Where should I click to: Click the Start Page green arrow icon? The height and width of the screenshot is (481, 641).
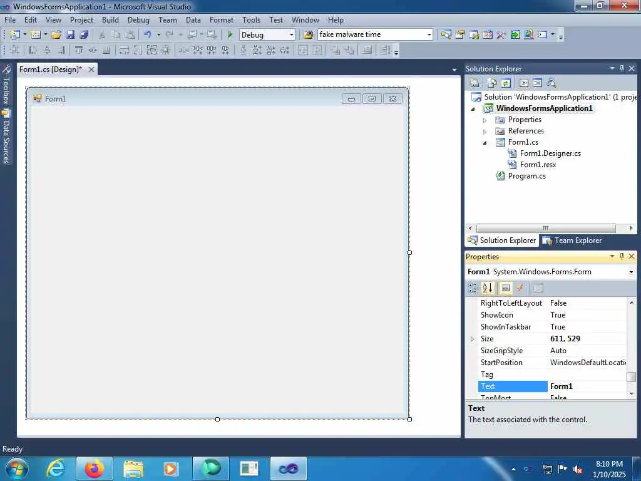pyautogui.click(x=515, y=35)
